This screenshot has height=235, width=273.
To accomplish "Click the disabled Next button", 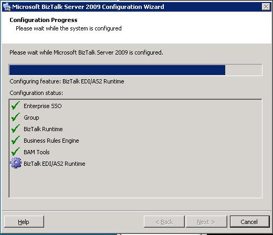I will coord(206,222).
